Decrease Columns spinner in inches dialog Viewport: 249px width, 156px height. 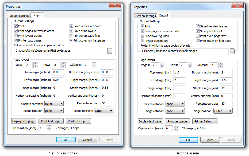[94, 66]
